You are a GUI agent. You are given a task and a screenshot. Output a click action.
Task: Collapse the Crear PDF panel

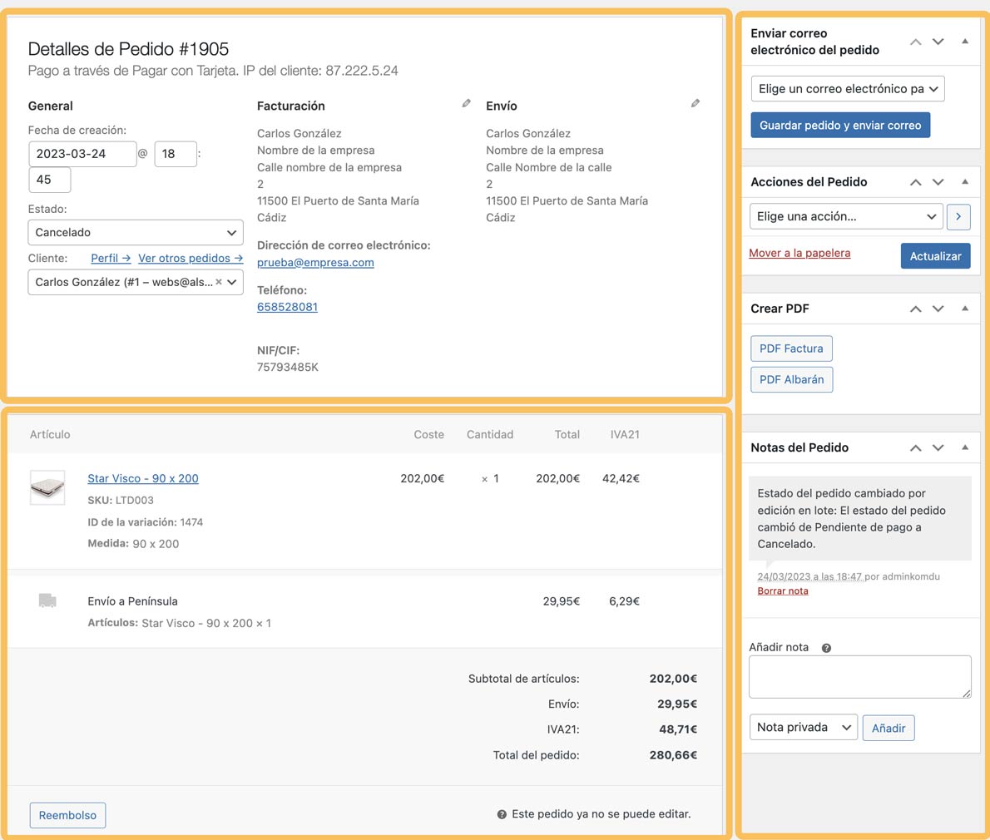click(964, 309)
